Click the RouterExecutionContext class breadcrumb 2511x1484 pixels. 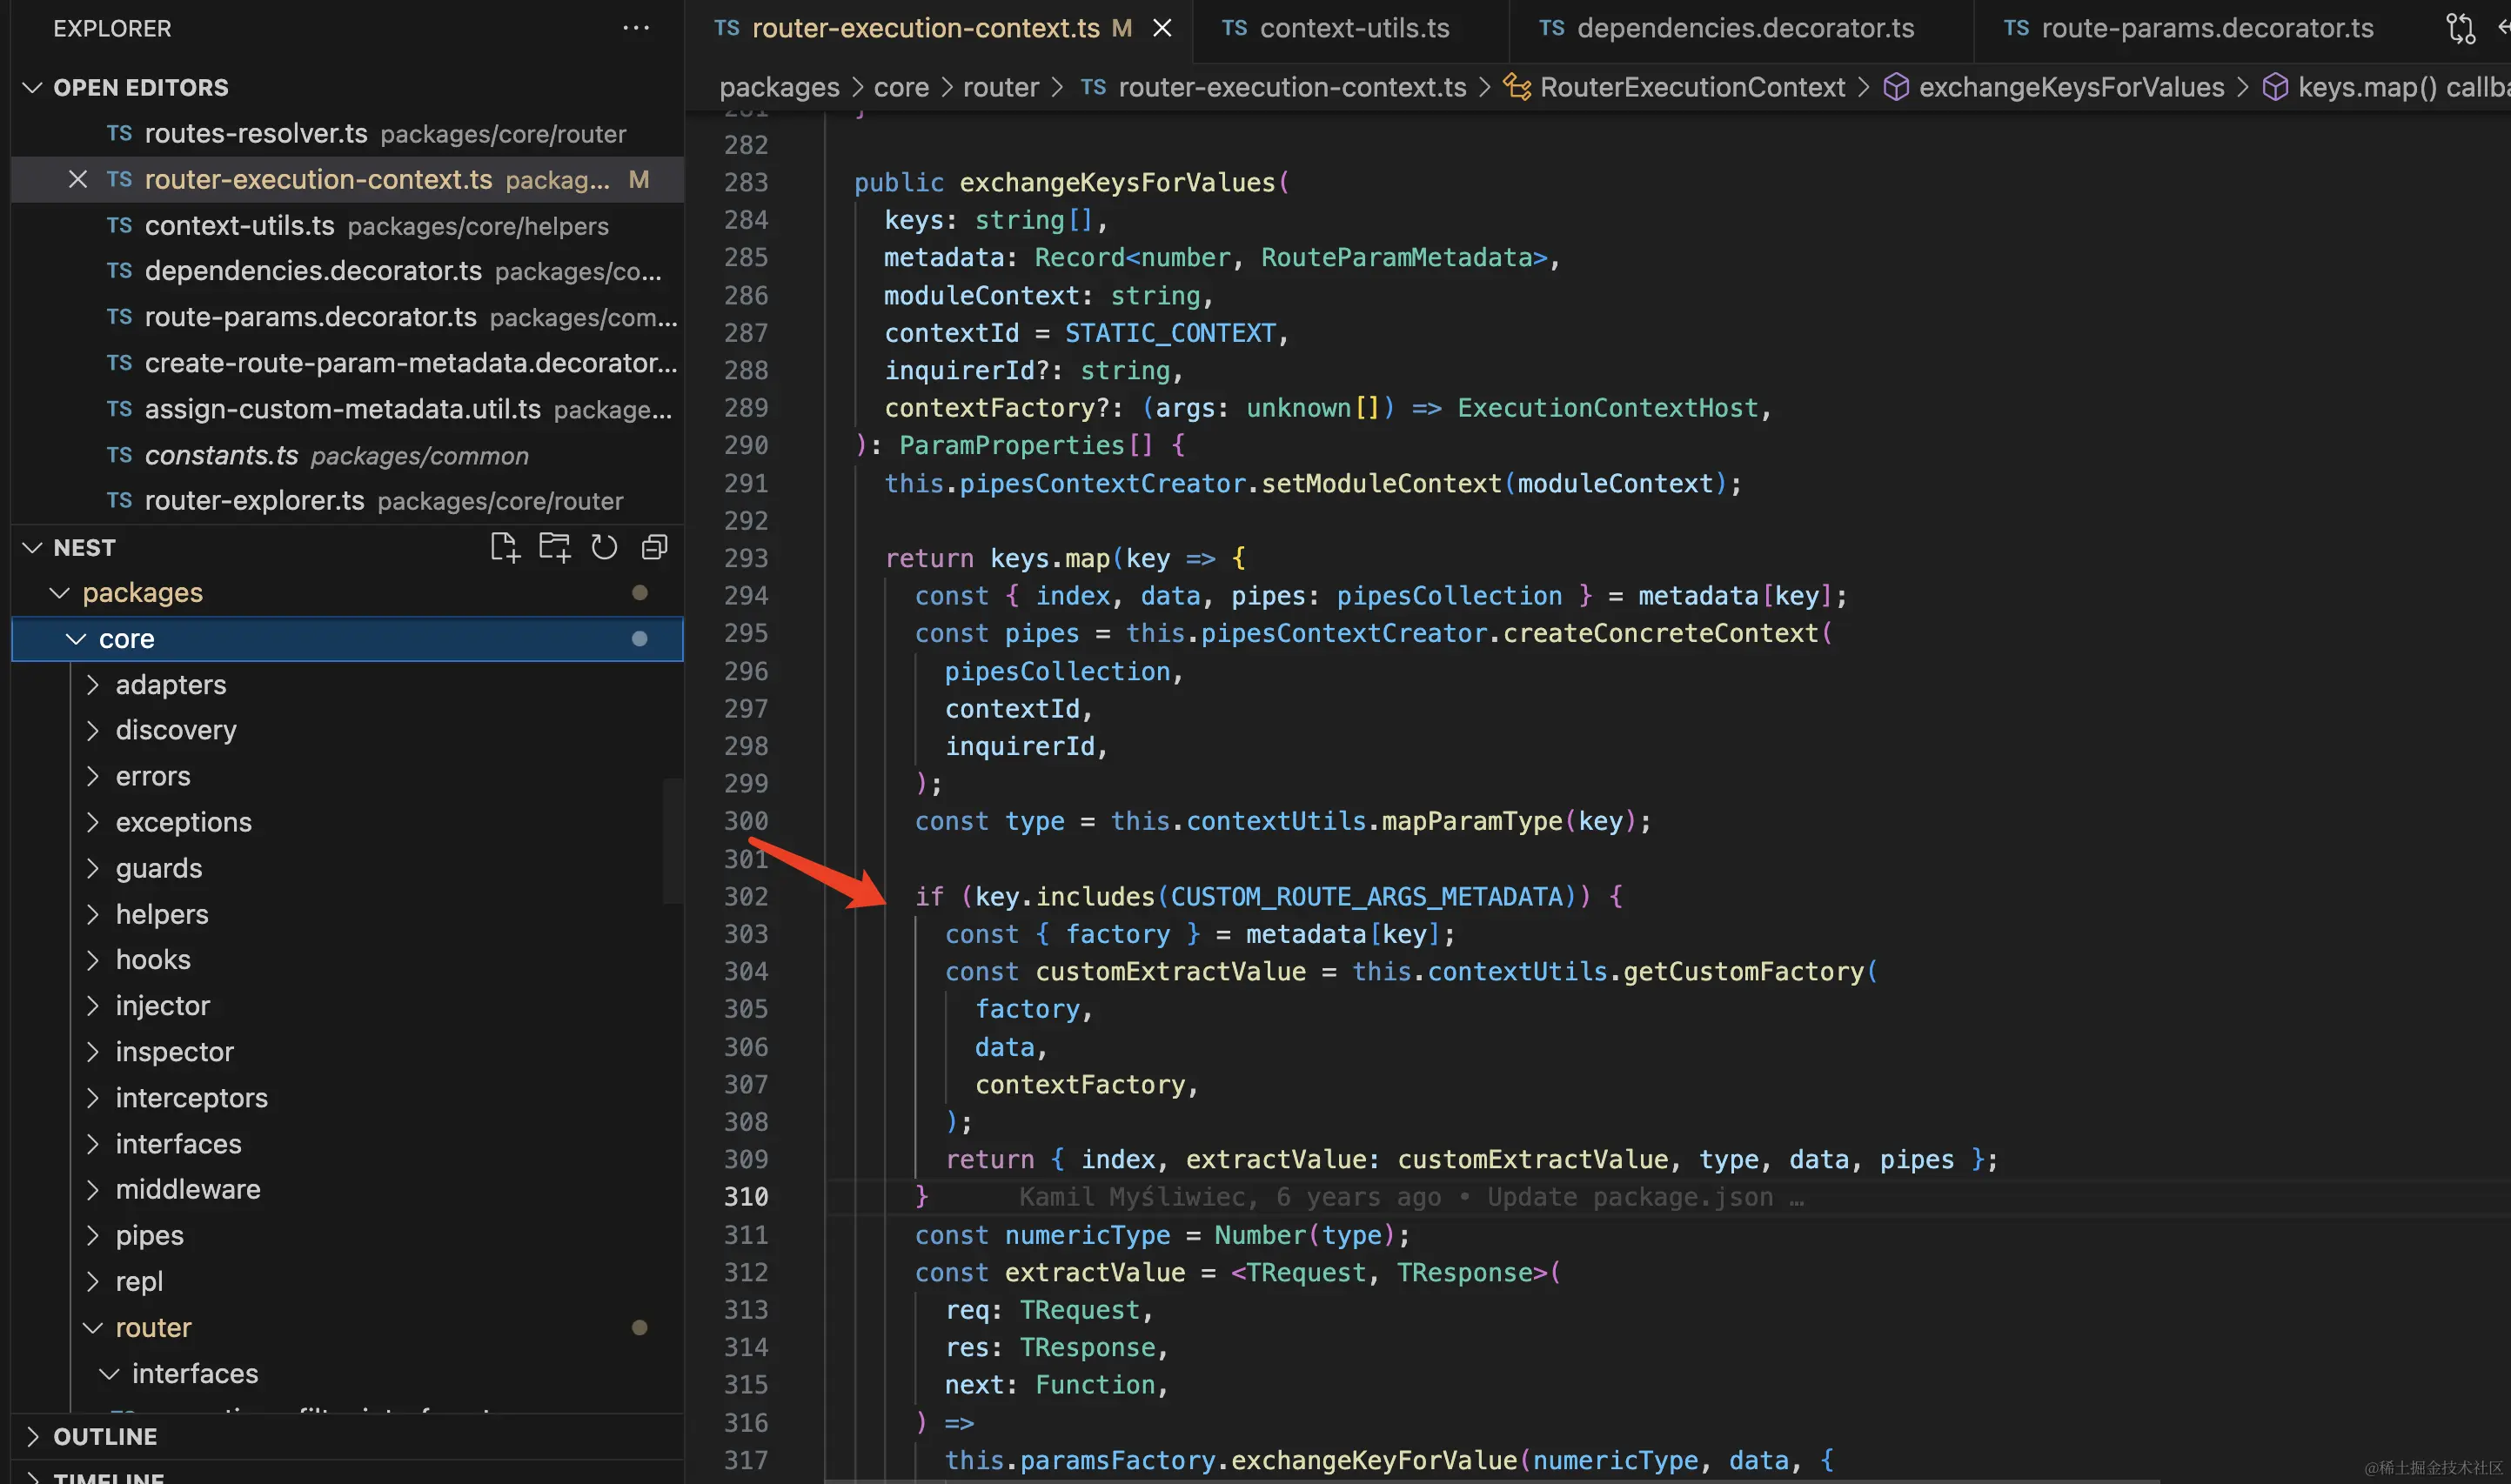click(x=1691, y=87)
